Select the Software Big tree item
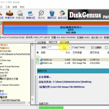 point(5,70)
